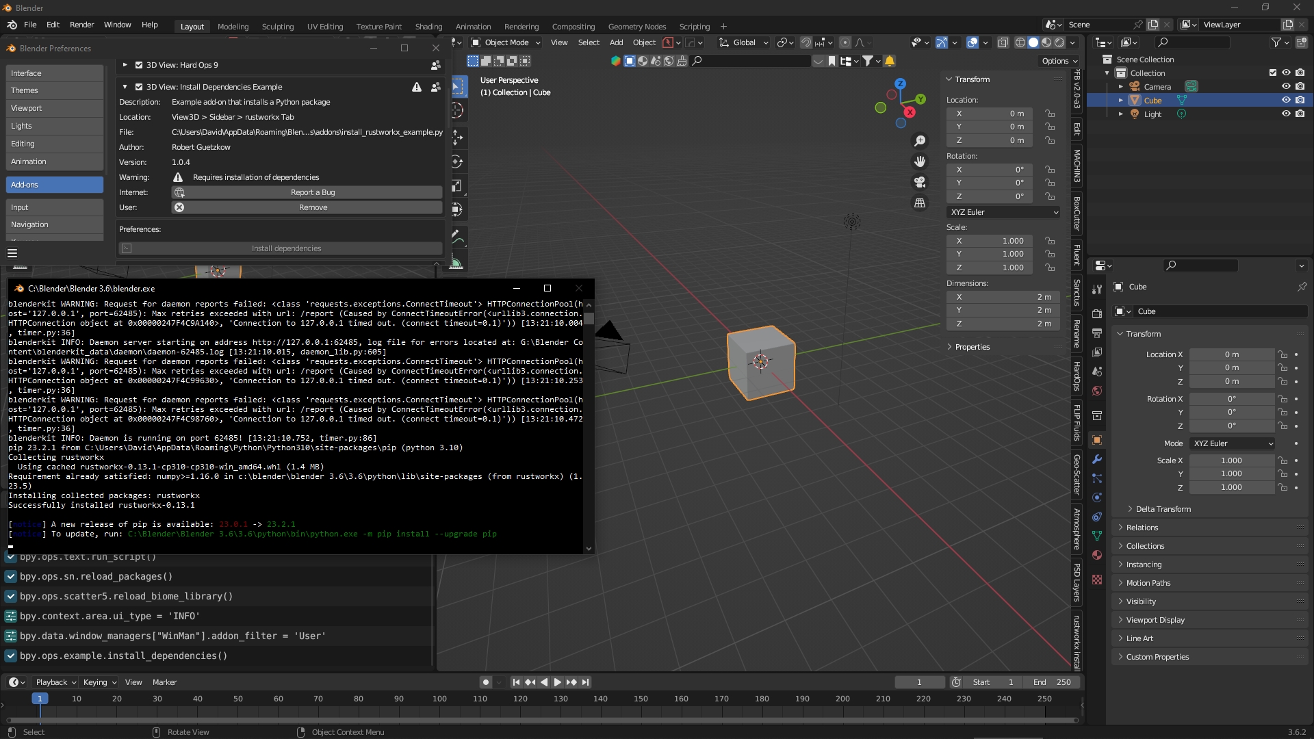Click the auto keying record dot

point(486,682)
